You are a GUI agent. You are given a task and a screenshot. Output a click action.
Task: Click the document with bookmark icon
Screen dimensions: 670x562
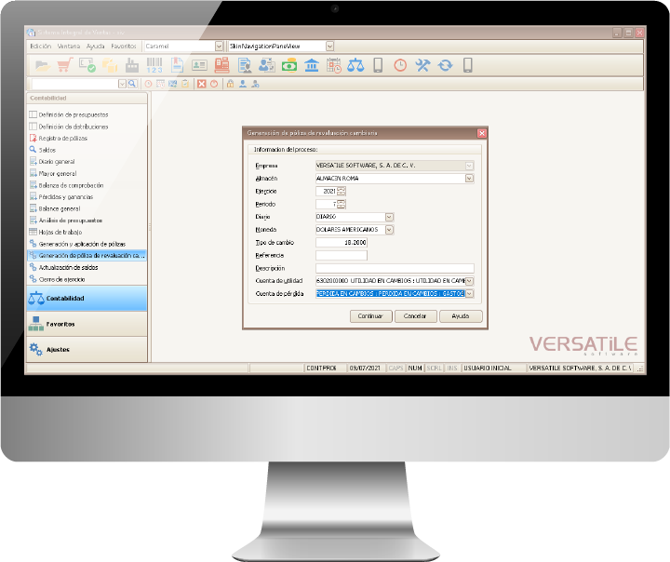(x=177, y=65)
